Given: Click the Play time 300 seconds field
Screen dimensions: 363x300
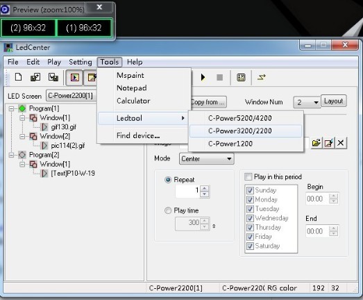Looking at the screenshot, I should (188, 224).
